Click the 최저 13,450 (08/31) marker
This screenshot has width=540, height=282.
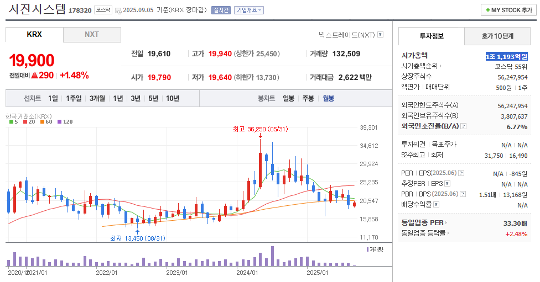(138, 238)
